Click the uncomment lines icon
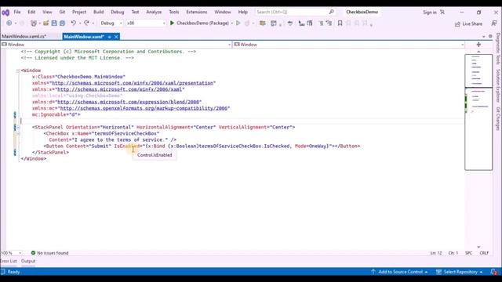 click(x=329, y=23)
